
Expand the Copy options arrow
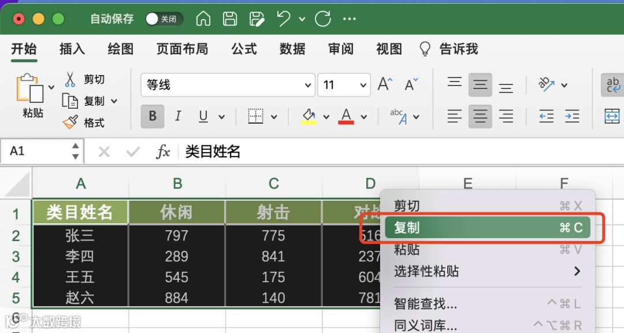pyautogui.click(x=114, y=101)
